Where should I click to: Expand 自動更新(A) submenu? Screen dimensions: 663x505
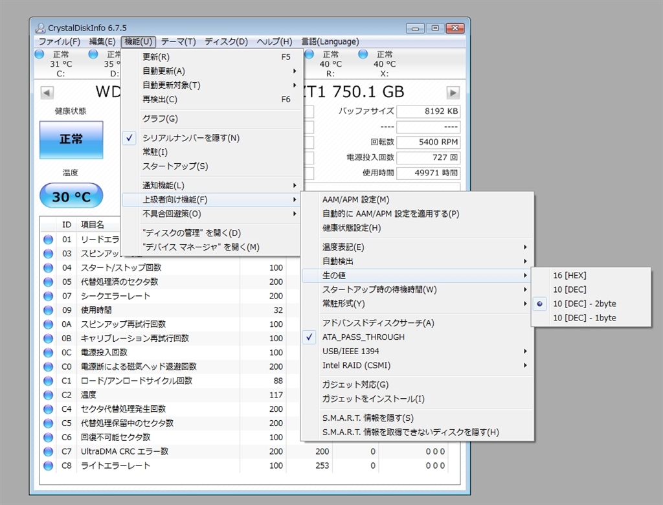pyautogui.click(x=212, y=71)
